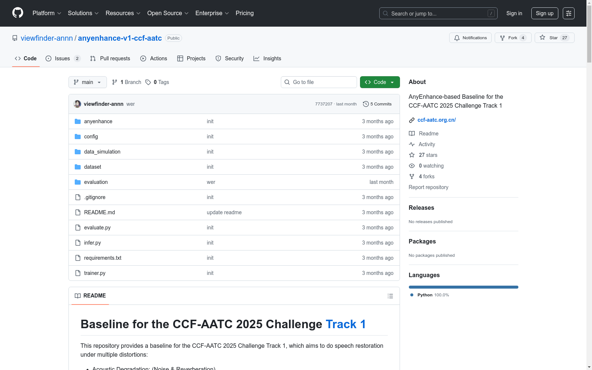Open the Pricing page link
This screenshot has width=592, height=370.
tap(245, 13)
